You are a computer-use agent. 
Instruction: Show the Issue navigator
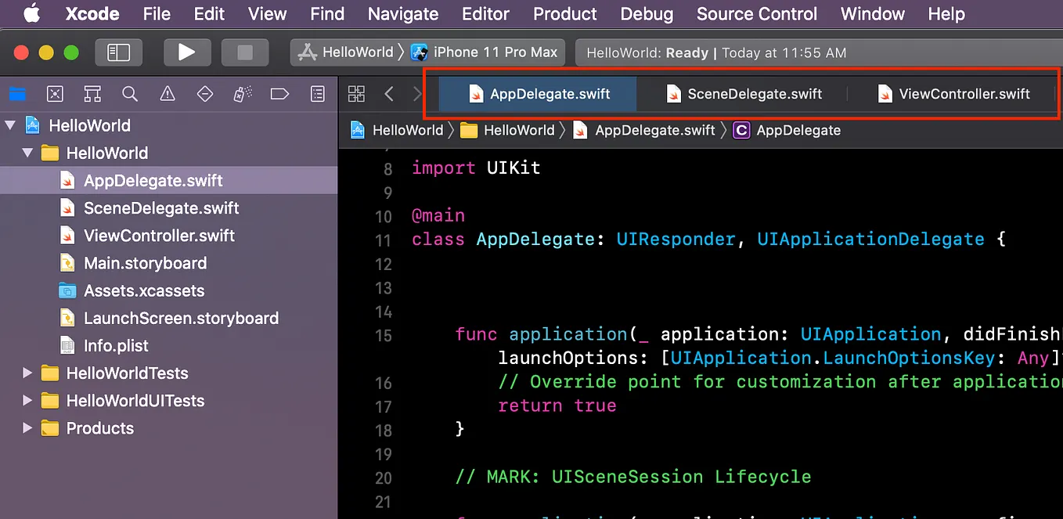(x=168, y=94)
